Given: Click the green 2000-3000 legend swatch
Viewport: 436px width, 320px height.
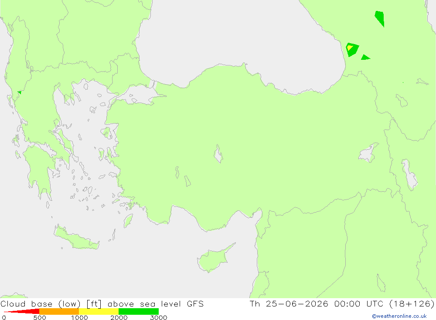Looking at the screenshot, I should [x=139, y=311].
